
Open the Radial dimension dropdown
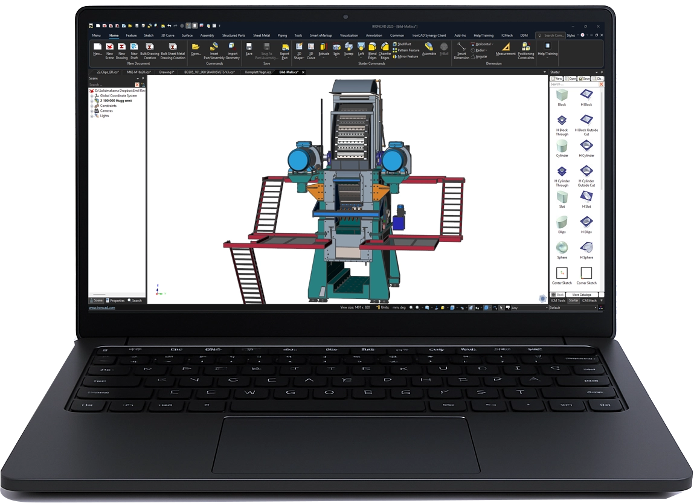coord(486,51)
